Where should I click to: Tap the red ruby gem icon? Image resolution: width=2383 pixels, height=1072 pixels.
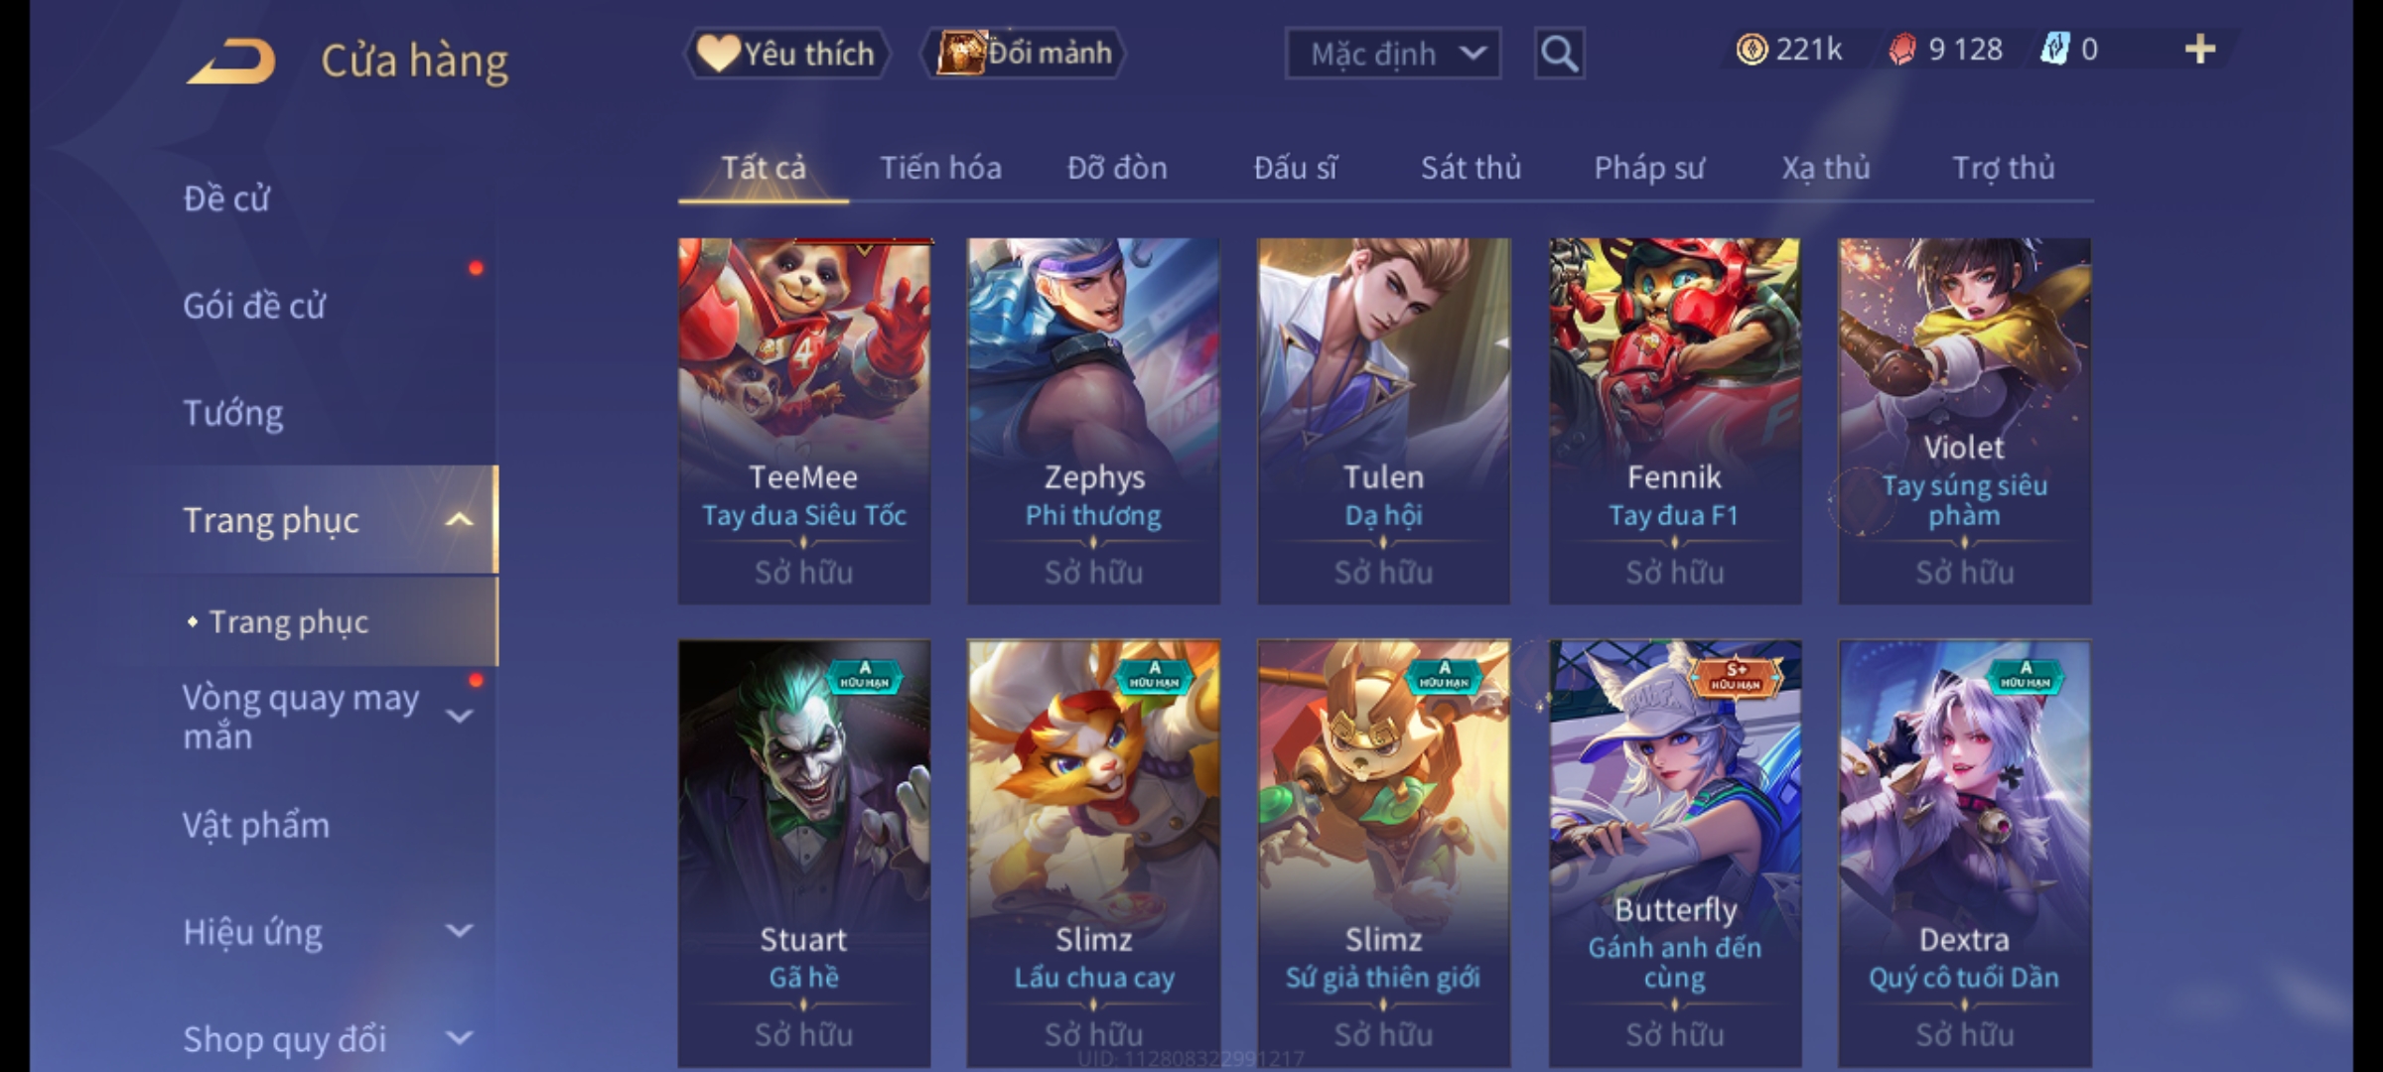1901,50
